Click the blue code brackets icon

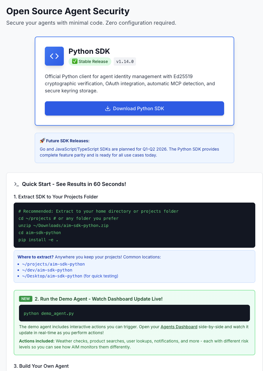pyautogui.click(x=54, y=56)
